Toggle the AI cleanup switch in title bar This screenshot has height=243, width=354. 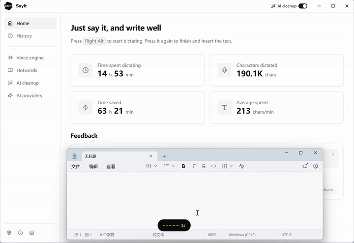point(303,6)
